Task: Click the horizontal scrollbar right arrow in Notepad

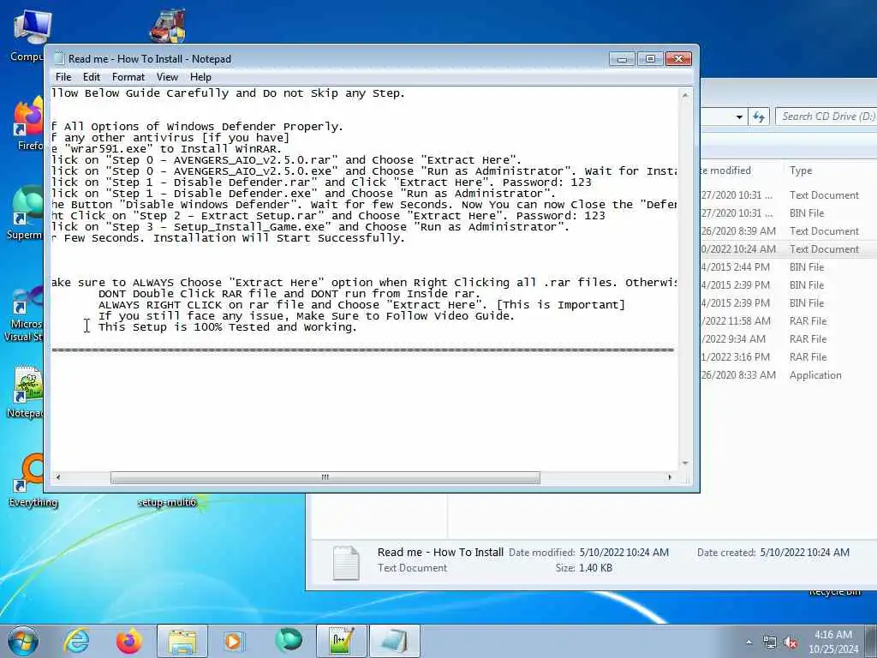Action: pos(670,477)
